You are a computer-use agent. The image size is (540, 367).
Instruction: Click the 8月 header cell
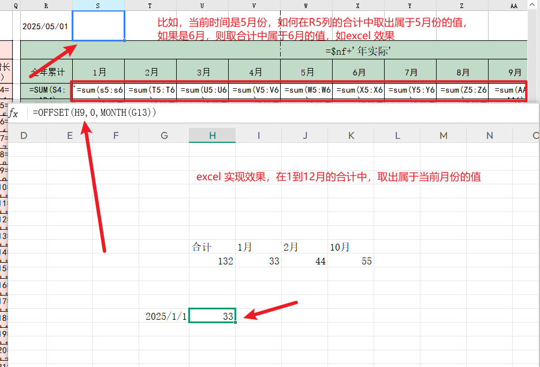point(463,71)
